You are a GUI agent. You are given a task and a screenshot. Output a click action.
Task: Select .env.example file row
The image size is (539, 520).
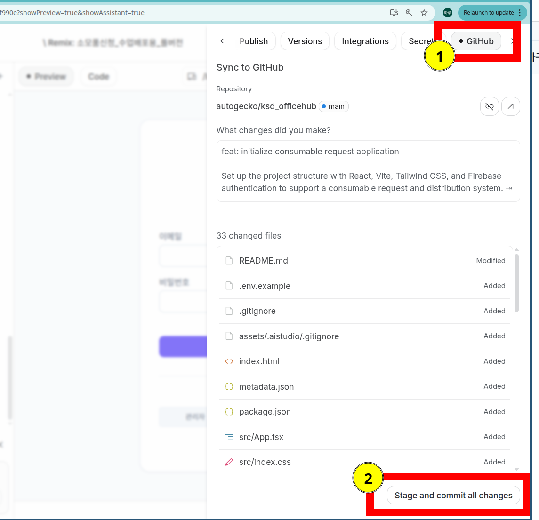(x=365, y=286)
